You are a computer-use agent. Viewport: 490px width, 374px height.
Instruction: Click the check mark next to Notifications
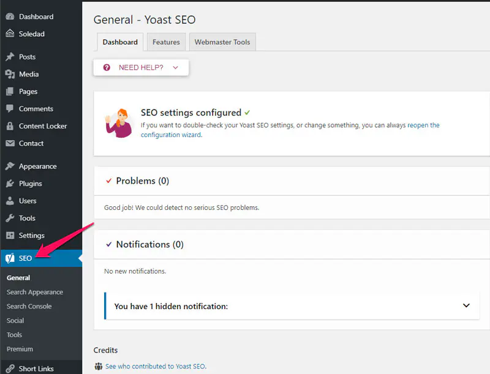point(109,244)
